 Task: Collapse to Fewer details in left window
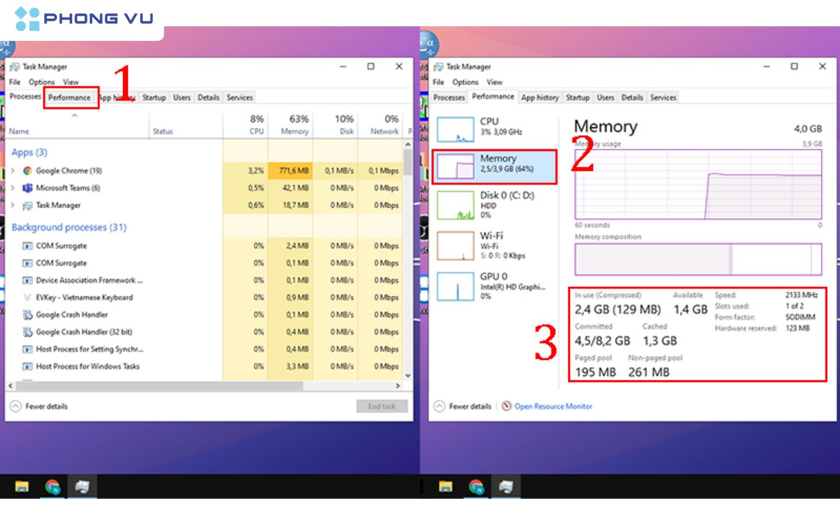click(39, 406)
